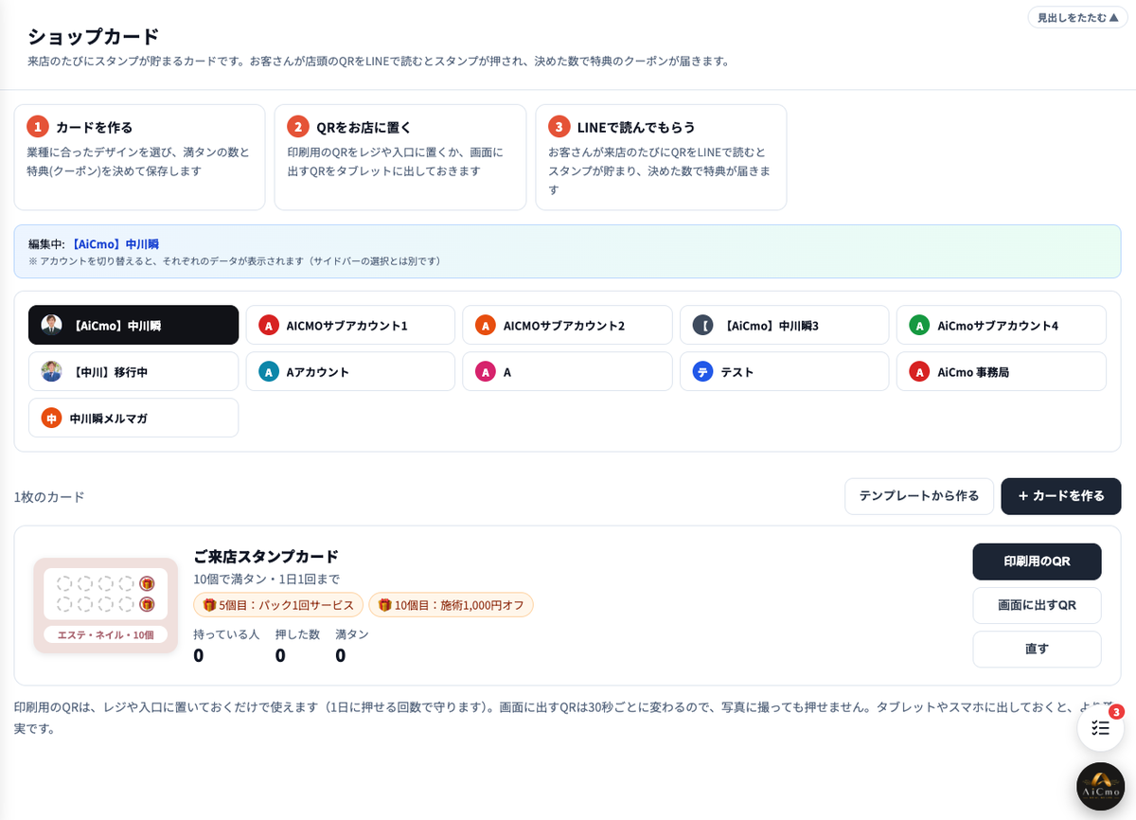
Task: Click the LINEで読んでもらう step 3 card
Action: (661, 157)
